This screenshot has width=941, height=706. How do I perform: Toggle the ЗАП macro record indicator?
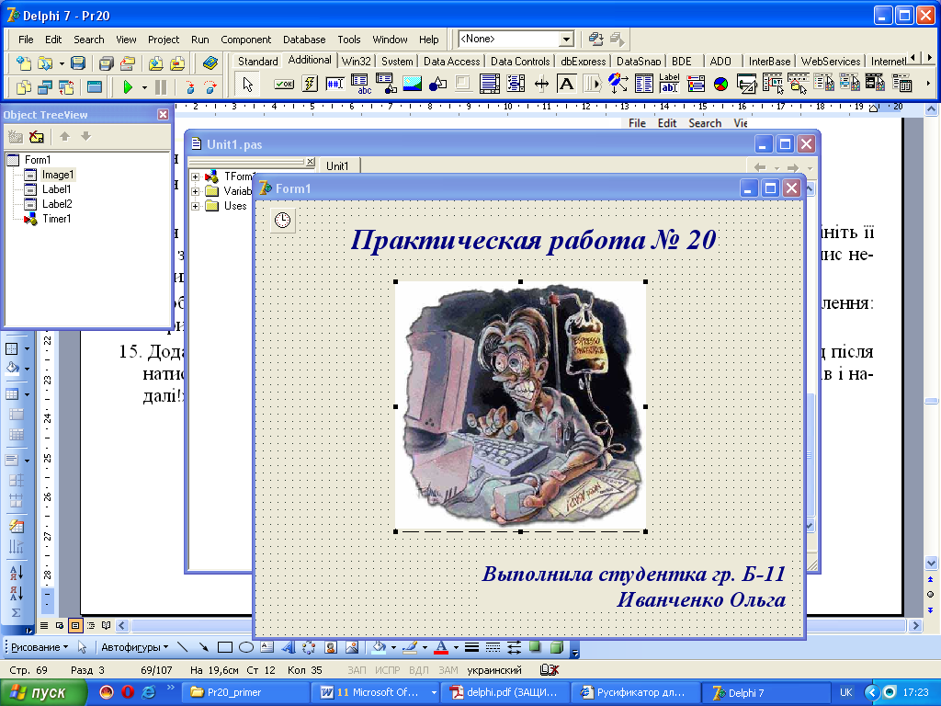tap(357, 670)
